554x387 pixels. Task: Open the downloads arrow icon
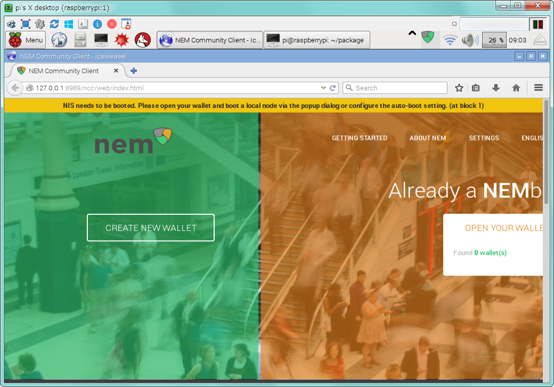pyautogui.click(x=496, y=88)
